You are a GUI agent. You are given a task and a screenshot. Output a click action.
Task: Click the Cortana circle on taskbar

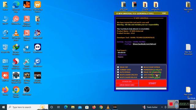51,107
